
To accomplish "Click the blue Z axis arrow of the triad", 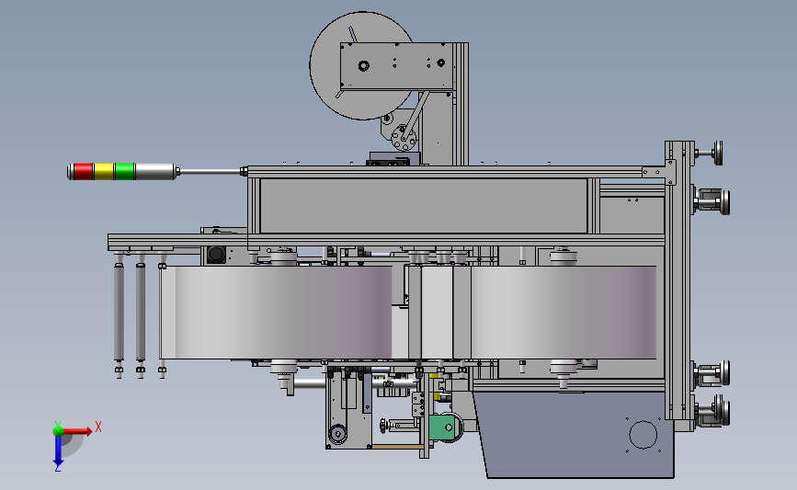I will pyautogui.click(x=58, y=451).
